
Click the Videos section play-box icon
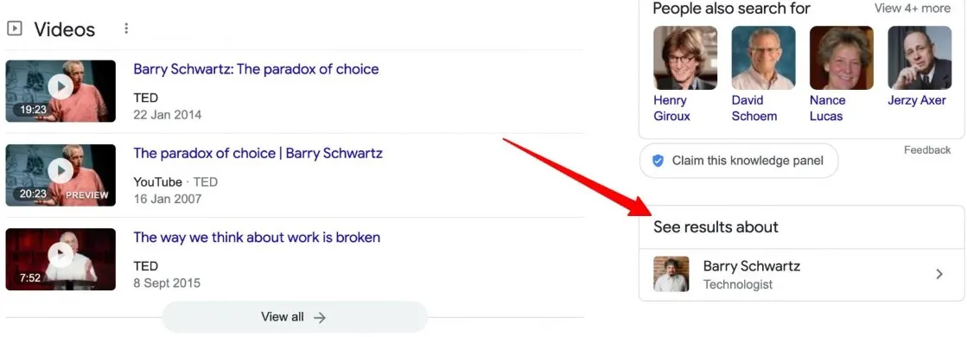point(15,29)
